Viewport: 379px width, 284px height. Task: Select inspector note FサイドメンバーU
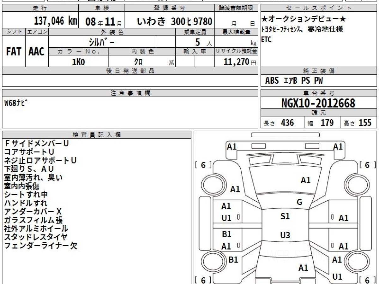click(37, 143)
